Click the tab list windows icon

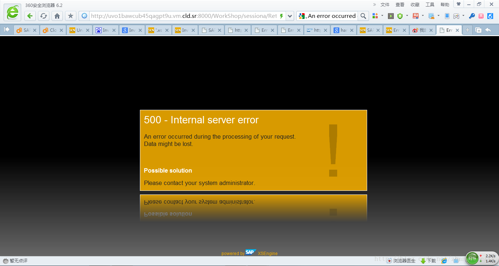(x=478, y=30)
